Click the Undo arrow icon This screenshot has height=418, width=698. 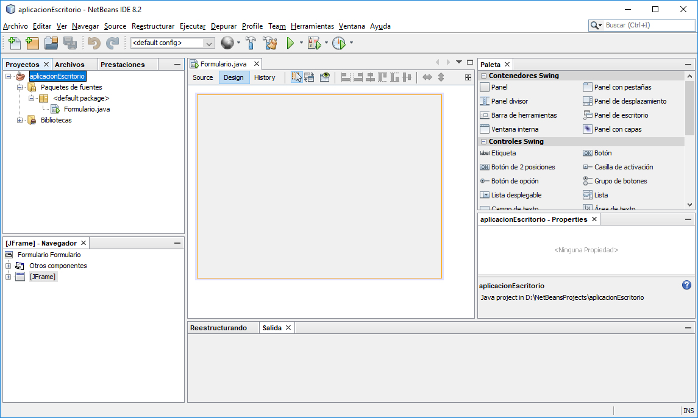tap(93, 43)
